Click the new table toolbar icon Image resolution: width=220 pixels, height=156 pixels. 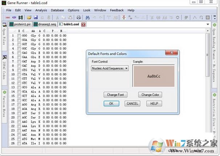20,17
